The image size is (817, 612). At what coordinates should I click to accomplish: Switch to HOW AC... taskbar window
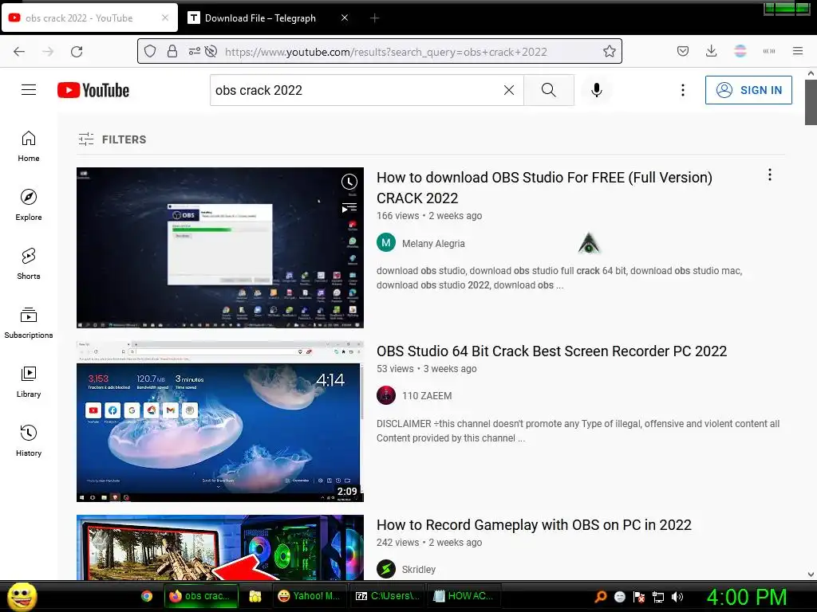464,596
